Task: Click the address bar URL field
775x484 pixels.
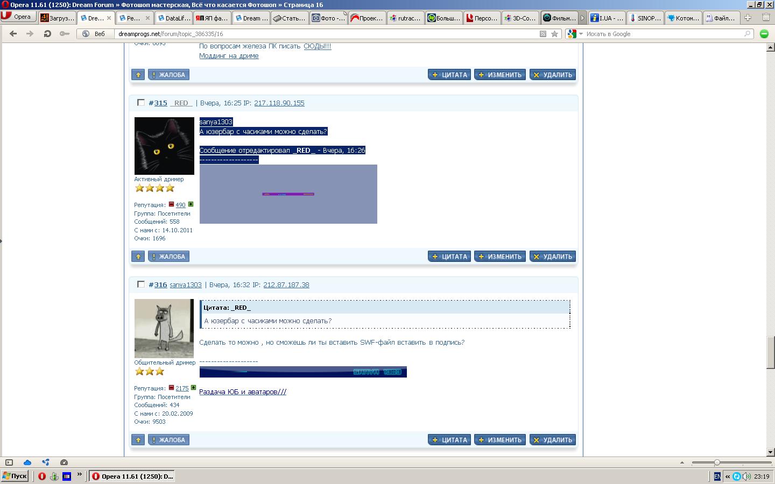Action: (326, 34)
